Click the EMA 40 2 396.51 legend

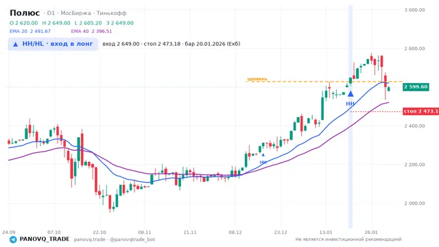click(91, 32)
